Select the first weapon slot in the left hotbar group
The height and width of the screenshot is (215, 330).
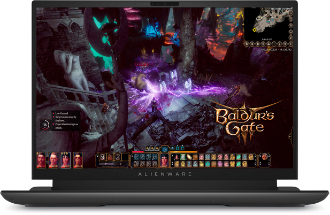pos(101,157)
